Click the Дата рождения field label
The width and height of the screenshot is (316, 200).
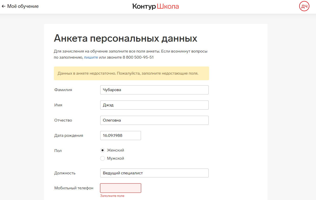tap(69, 136)
